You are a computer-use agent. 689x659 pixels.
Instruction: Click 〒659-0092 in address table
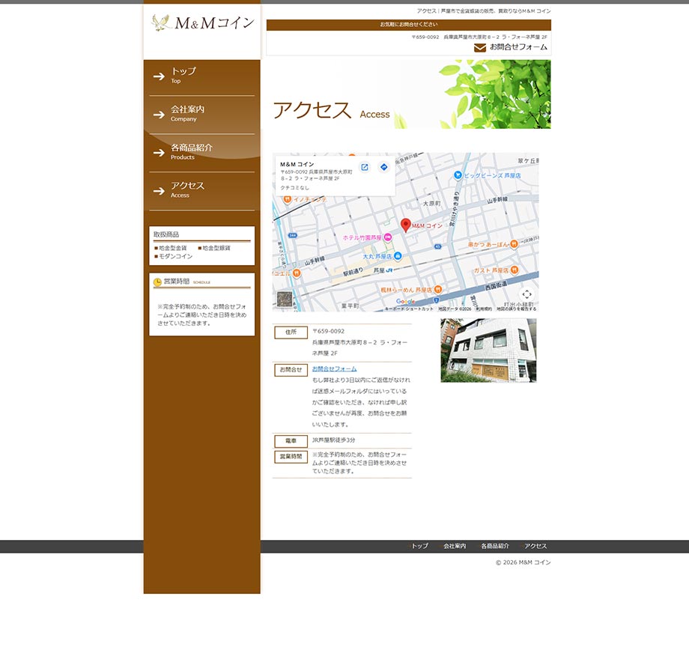coord(328,331)
